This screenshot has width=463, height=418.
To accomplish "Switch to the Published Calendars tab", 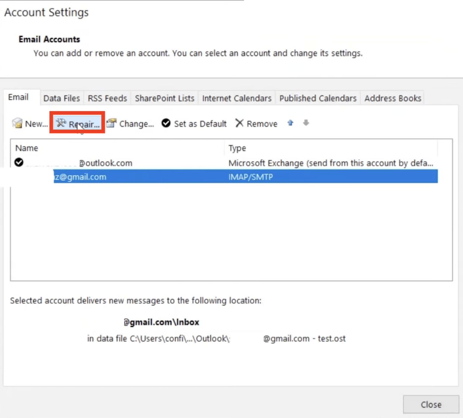I will point(317,98).
